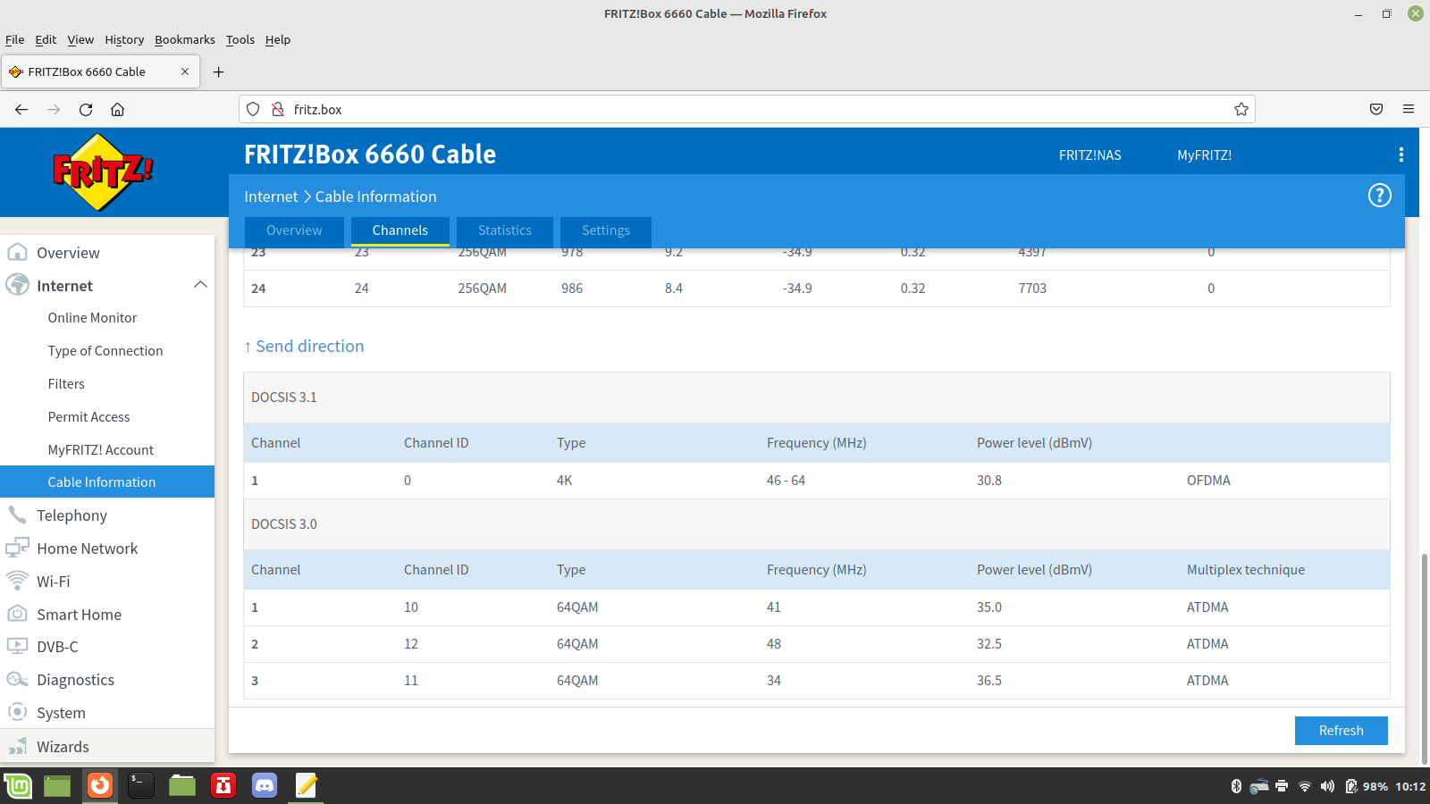Click the Internet globe icon in sidebar

click(17, 285)
